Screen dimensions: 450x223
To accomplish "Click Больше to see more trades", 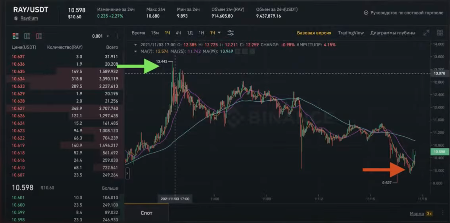I will [x=110, y=188].
